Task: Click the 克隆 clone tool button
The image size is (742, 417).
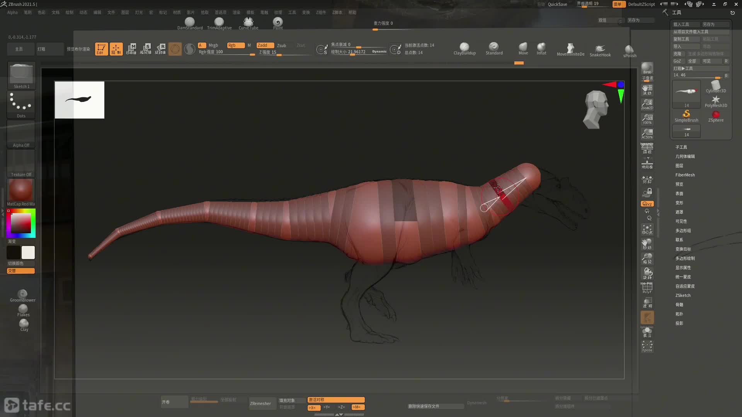Action: pos(679,54)
